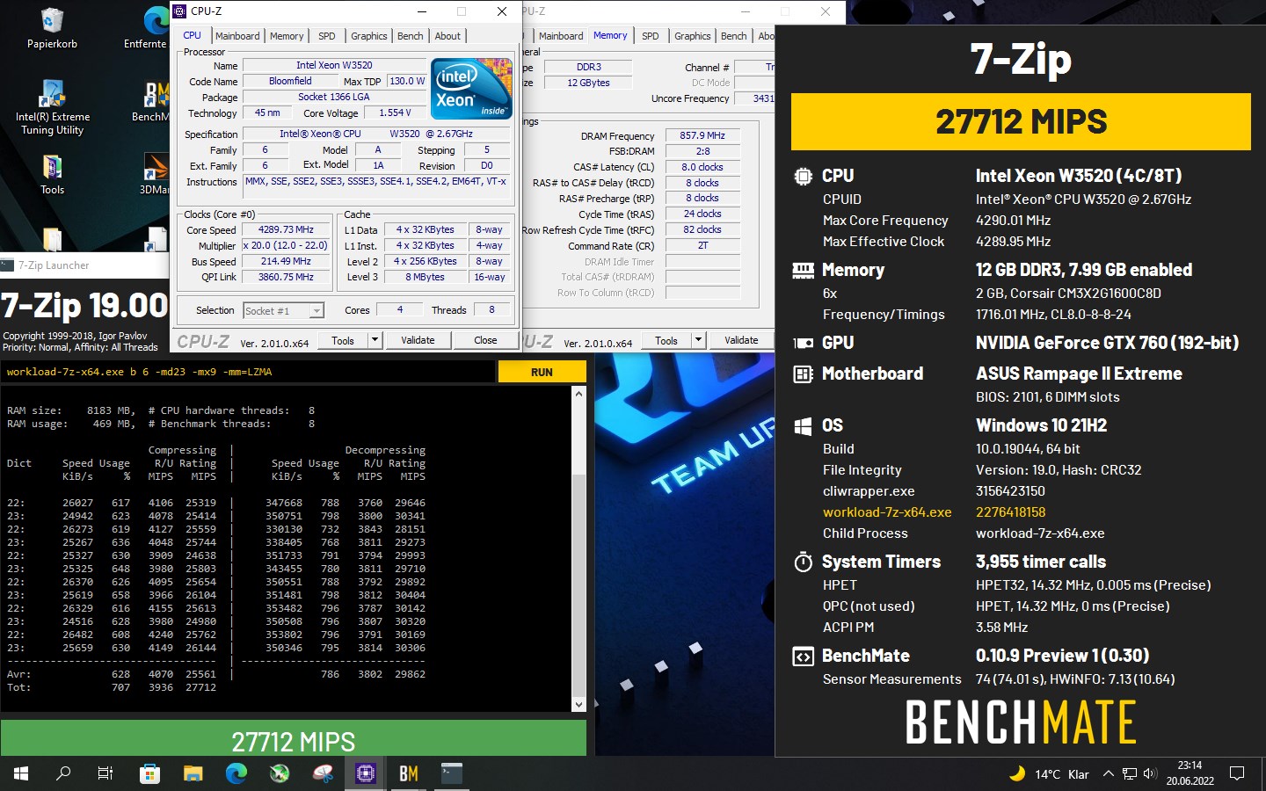The image size is (1266, 791).
Task: Click the 7-Zip Launcher title icon
Action: (8, 265)
